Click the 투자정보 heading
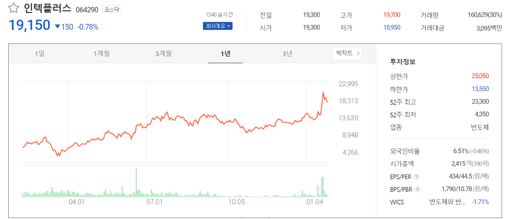Viewport: 510px width, 219px height. 403,62
